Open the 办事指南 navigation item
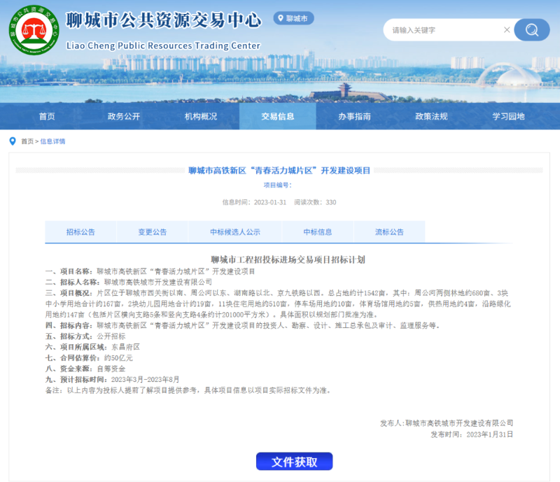 point(354,117)
